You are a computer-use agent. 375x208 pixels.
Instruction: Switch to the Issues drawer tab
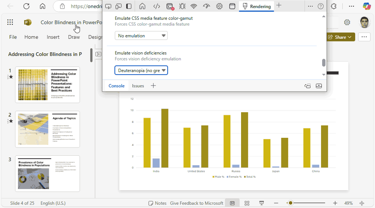138,86
